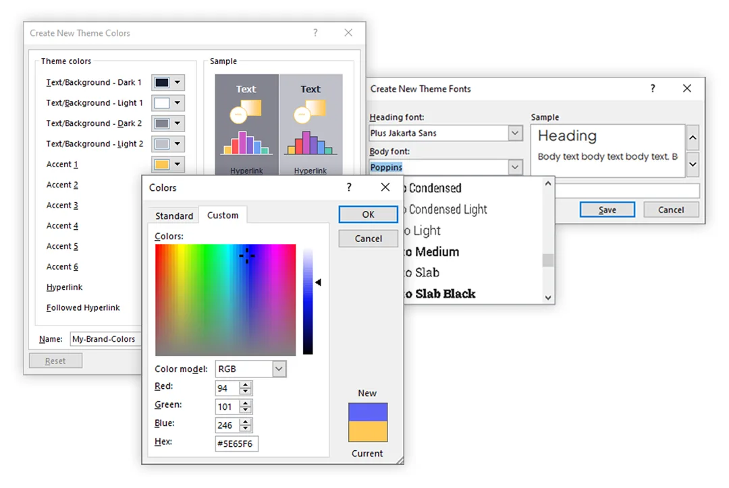Select Condensed font in the list
Image resolution: width=729 pixels, height=488 pixels.
[473, 188]
